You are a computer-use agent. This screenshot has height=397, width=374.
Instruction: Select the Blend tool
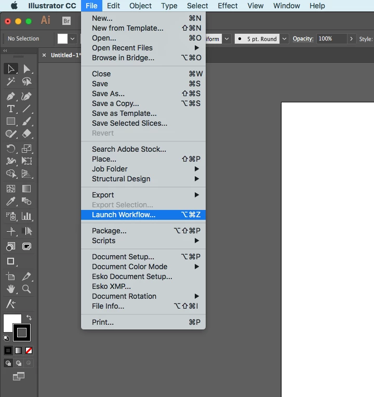pyautogui.click(x=26, y=201)
